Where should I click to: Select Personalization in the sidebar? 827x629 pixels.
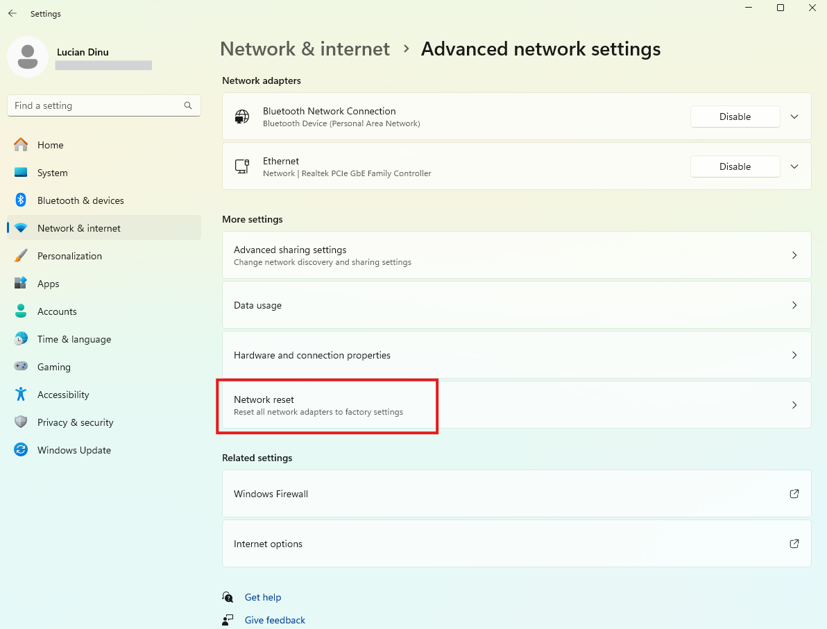coord(104,256)
